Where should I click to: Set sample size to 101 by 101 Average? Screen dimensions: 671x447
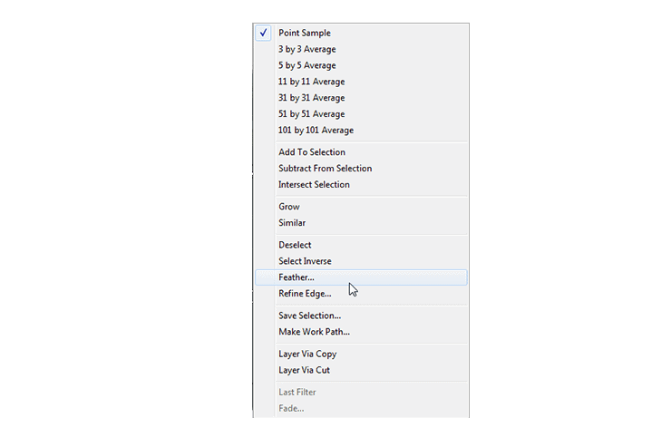361,131
